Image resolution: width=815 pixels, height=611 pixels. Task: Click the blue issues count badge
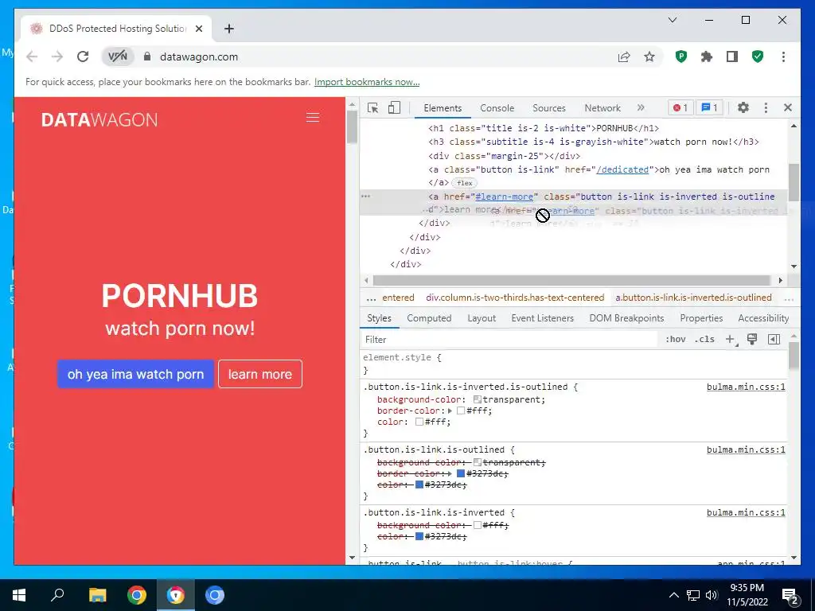click(x=709, y=107)
